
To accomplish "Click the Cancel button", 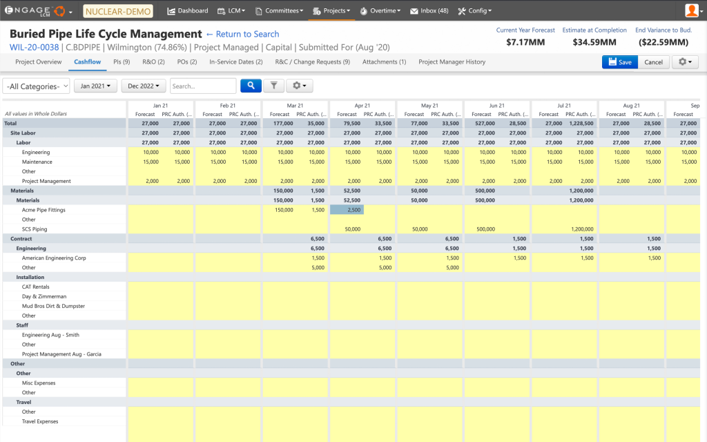I will pyautogui.click(x=653, y=62).
